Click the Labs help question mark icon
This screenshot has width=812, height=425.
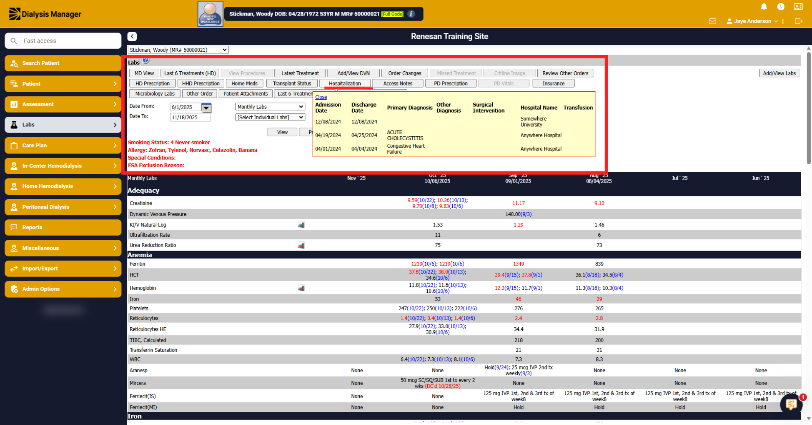(x=146, y=61)
